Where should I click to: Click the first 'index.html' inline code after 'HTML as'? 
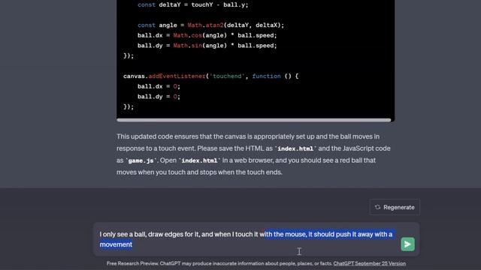pos(295,148)
